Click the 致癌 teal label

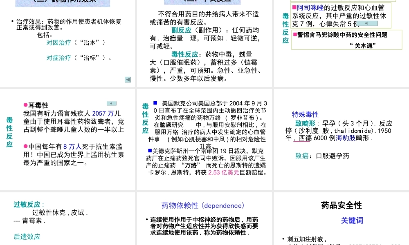point(302,156)
